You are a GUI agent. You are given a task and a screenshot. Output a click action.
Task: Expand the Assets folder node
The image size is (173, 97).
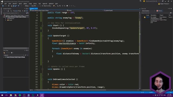[x=6, y=20]
